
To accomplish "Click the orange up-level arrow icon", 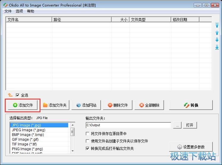I will pyautogui.click(x=10, y=95).
